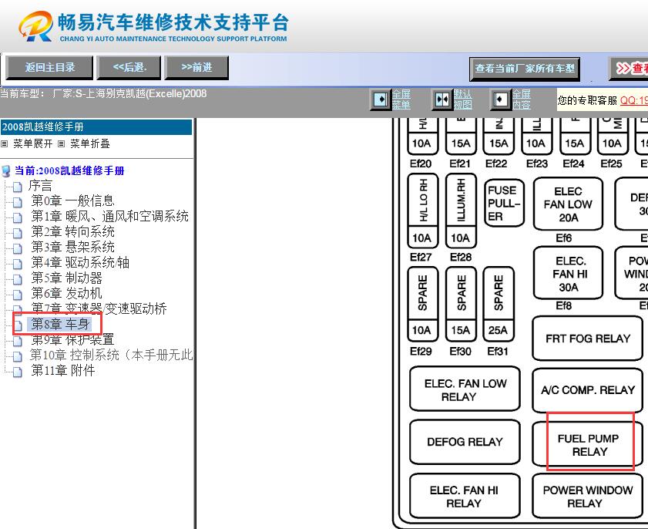Click the fullscreen content layout icon
The width and height of the screenshot is (648, 529).
pyautogui.click(x=501, y=99)
